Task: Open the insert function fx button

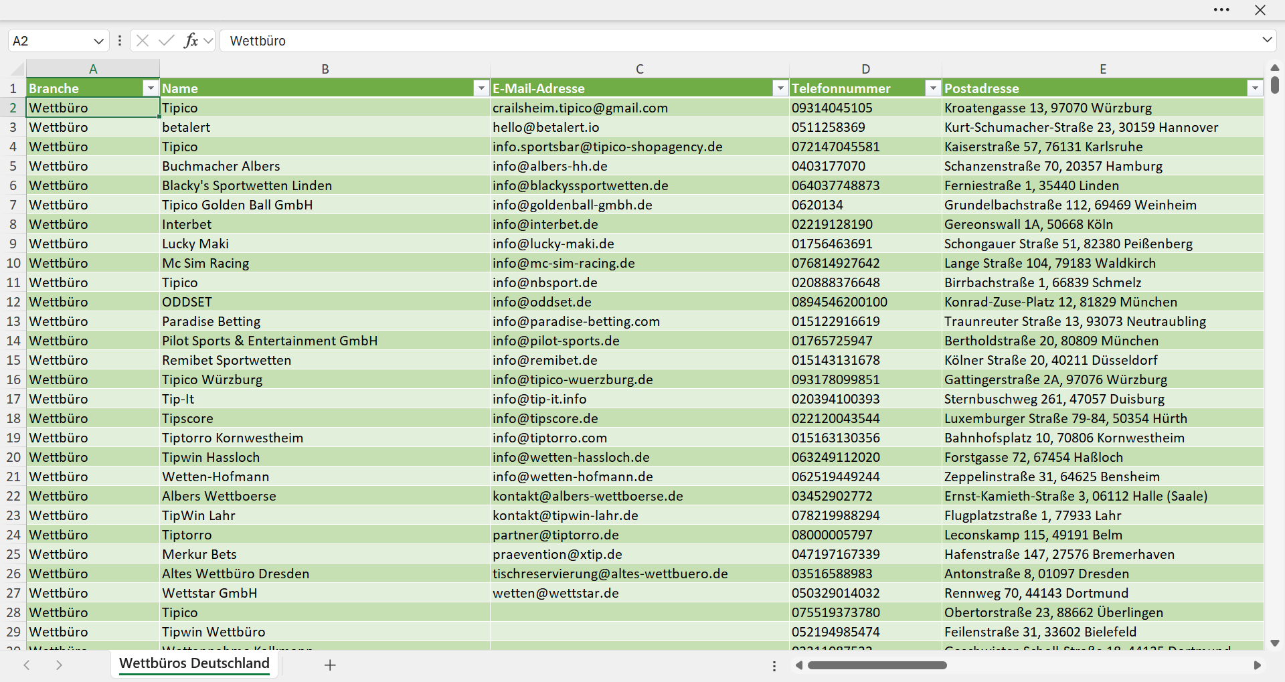Action: click(191, 41)
